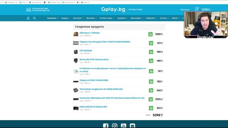This screenshot has width=228, height=128.
Task: Click the ASRock motherboard thumbnail
Action: pyautogui.click(x=76, y=108)
